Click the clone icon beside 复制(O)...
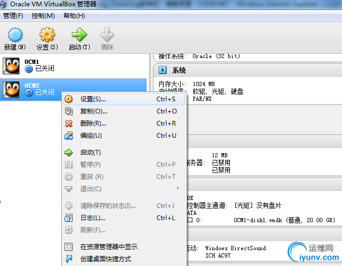 (69, 111)
